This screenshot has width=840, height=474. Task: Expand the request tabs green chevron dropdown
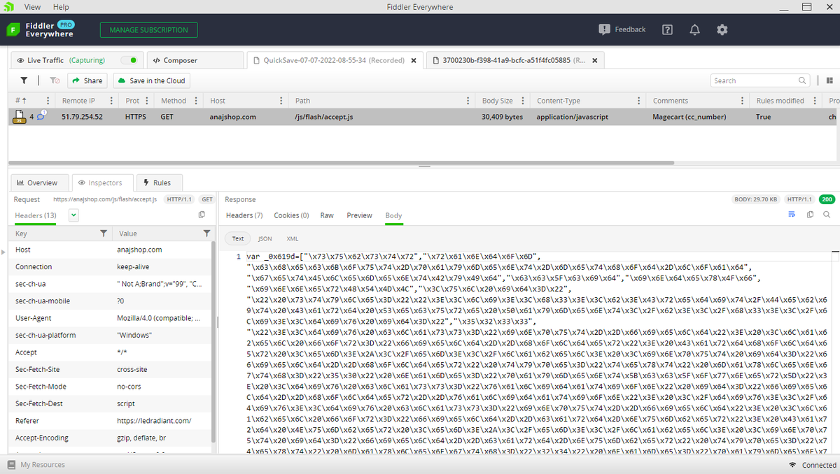pyautogui.click(x=73, y=215)
